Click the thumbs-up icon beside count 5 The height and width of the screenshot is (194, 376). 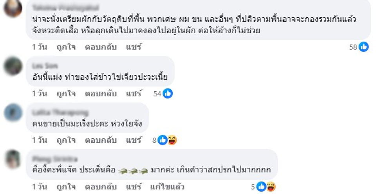point(261,187)
